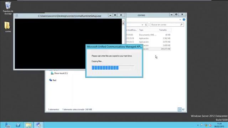Click the Copying files progress bar
Image resolution: width=228 pixels, height=128 pixels.
click(x=113, y=68)
